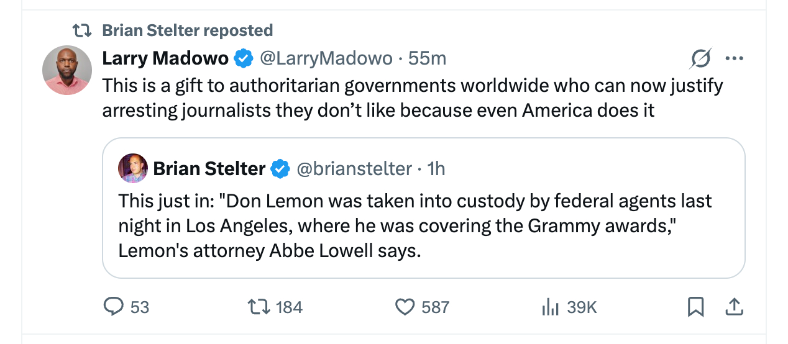Open the three-dot more options menu

pos(734,59)
